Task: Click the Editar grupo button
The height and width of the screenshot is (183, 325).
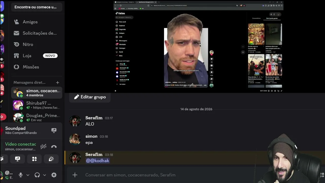Action: click(90, 97)
